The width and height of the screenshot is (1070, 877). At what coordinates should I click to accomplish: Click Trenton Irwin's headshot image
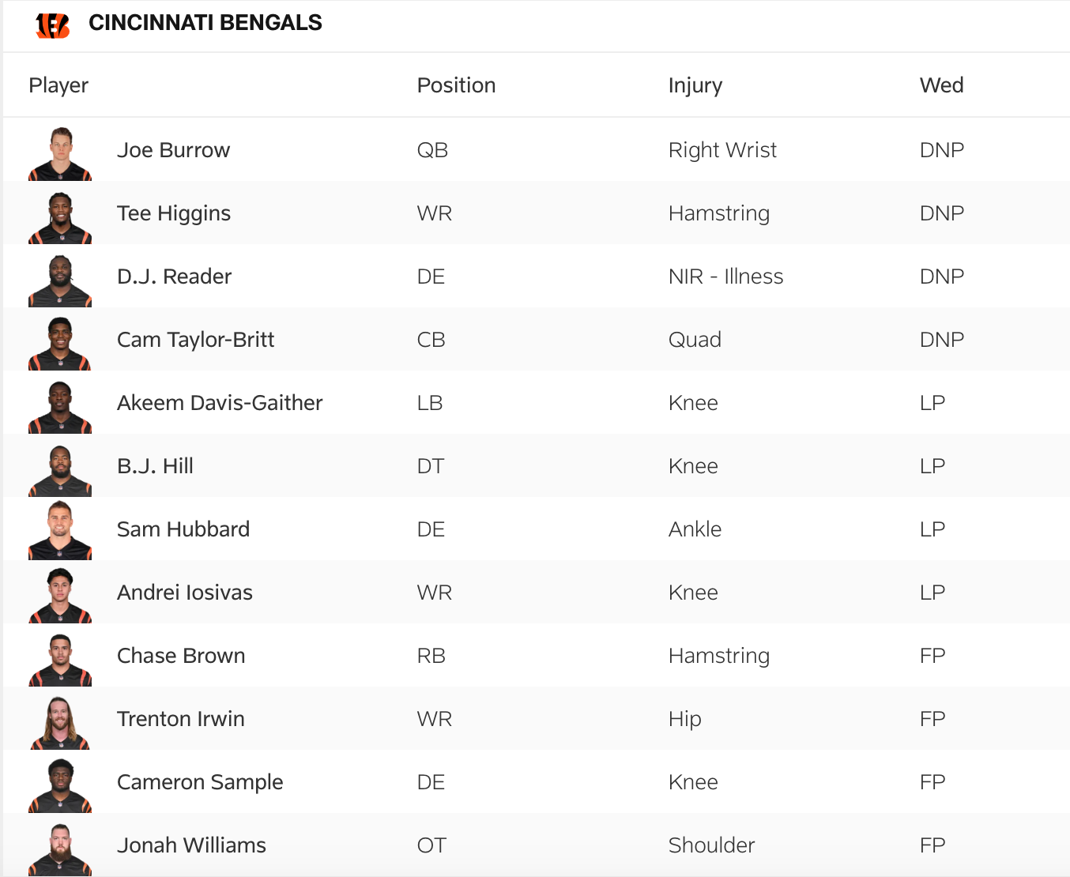coord(60,722)
